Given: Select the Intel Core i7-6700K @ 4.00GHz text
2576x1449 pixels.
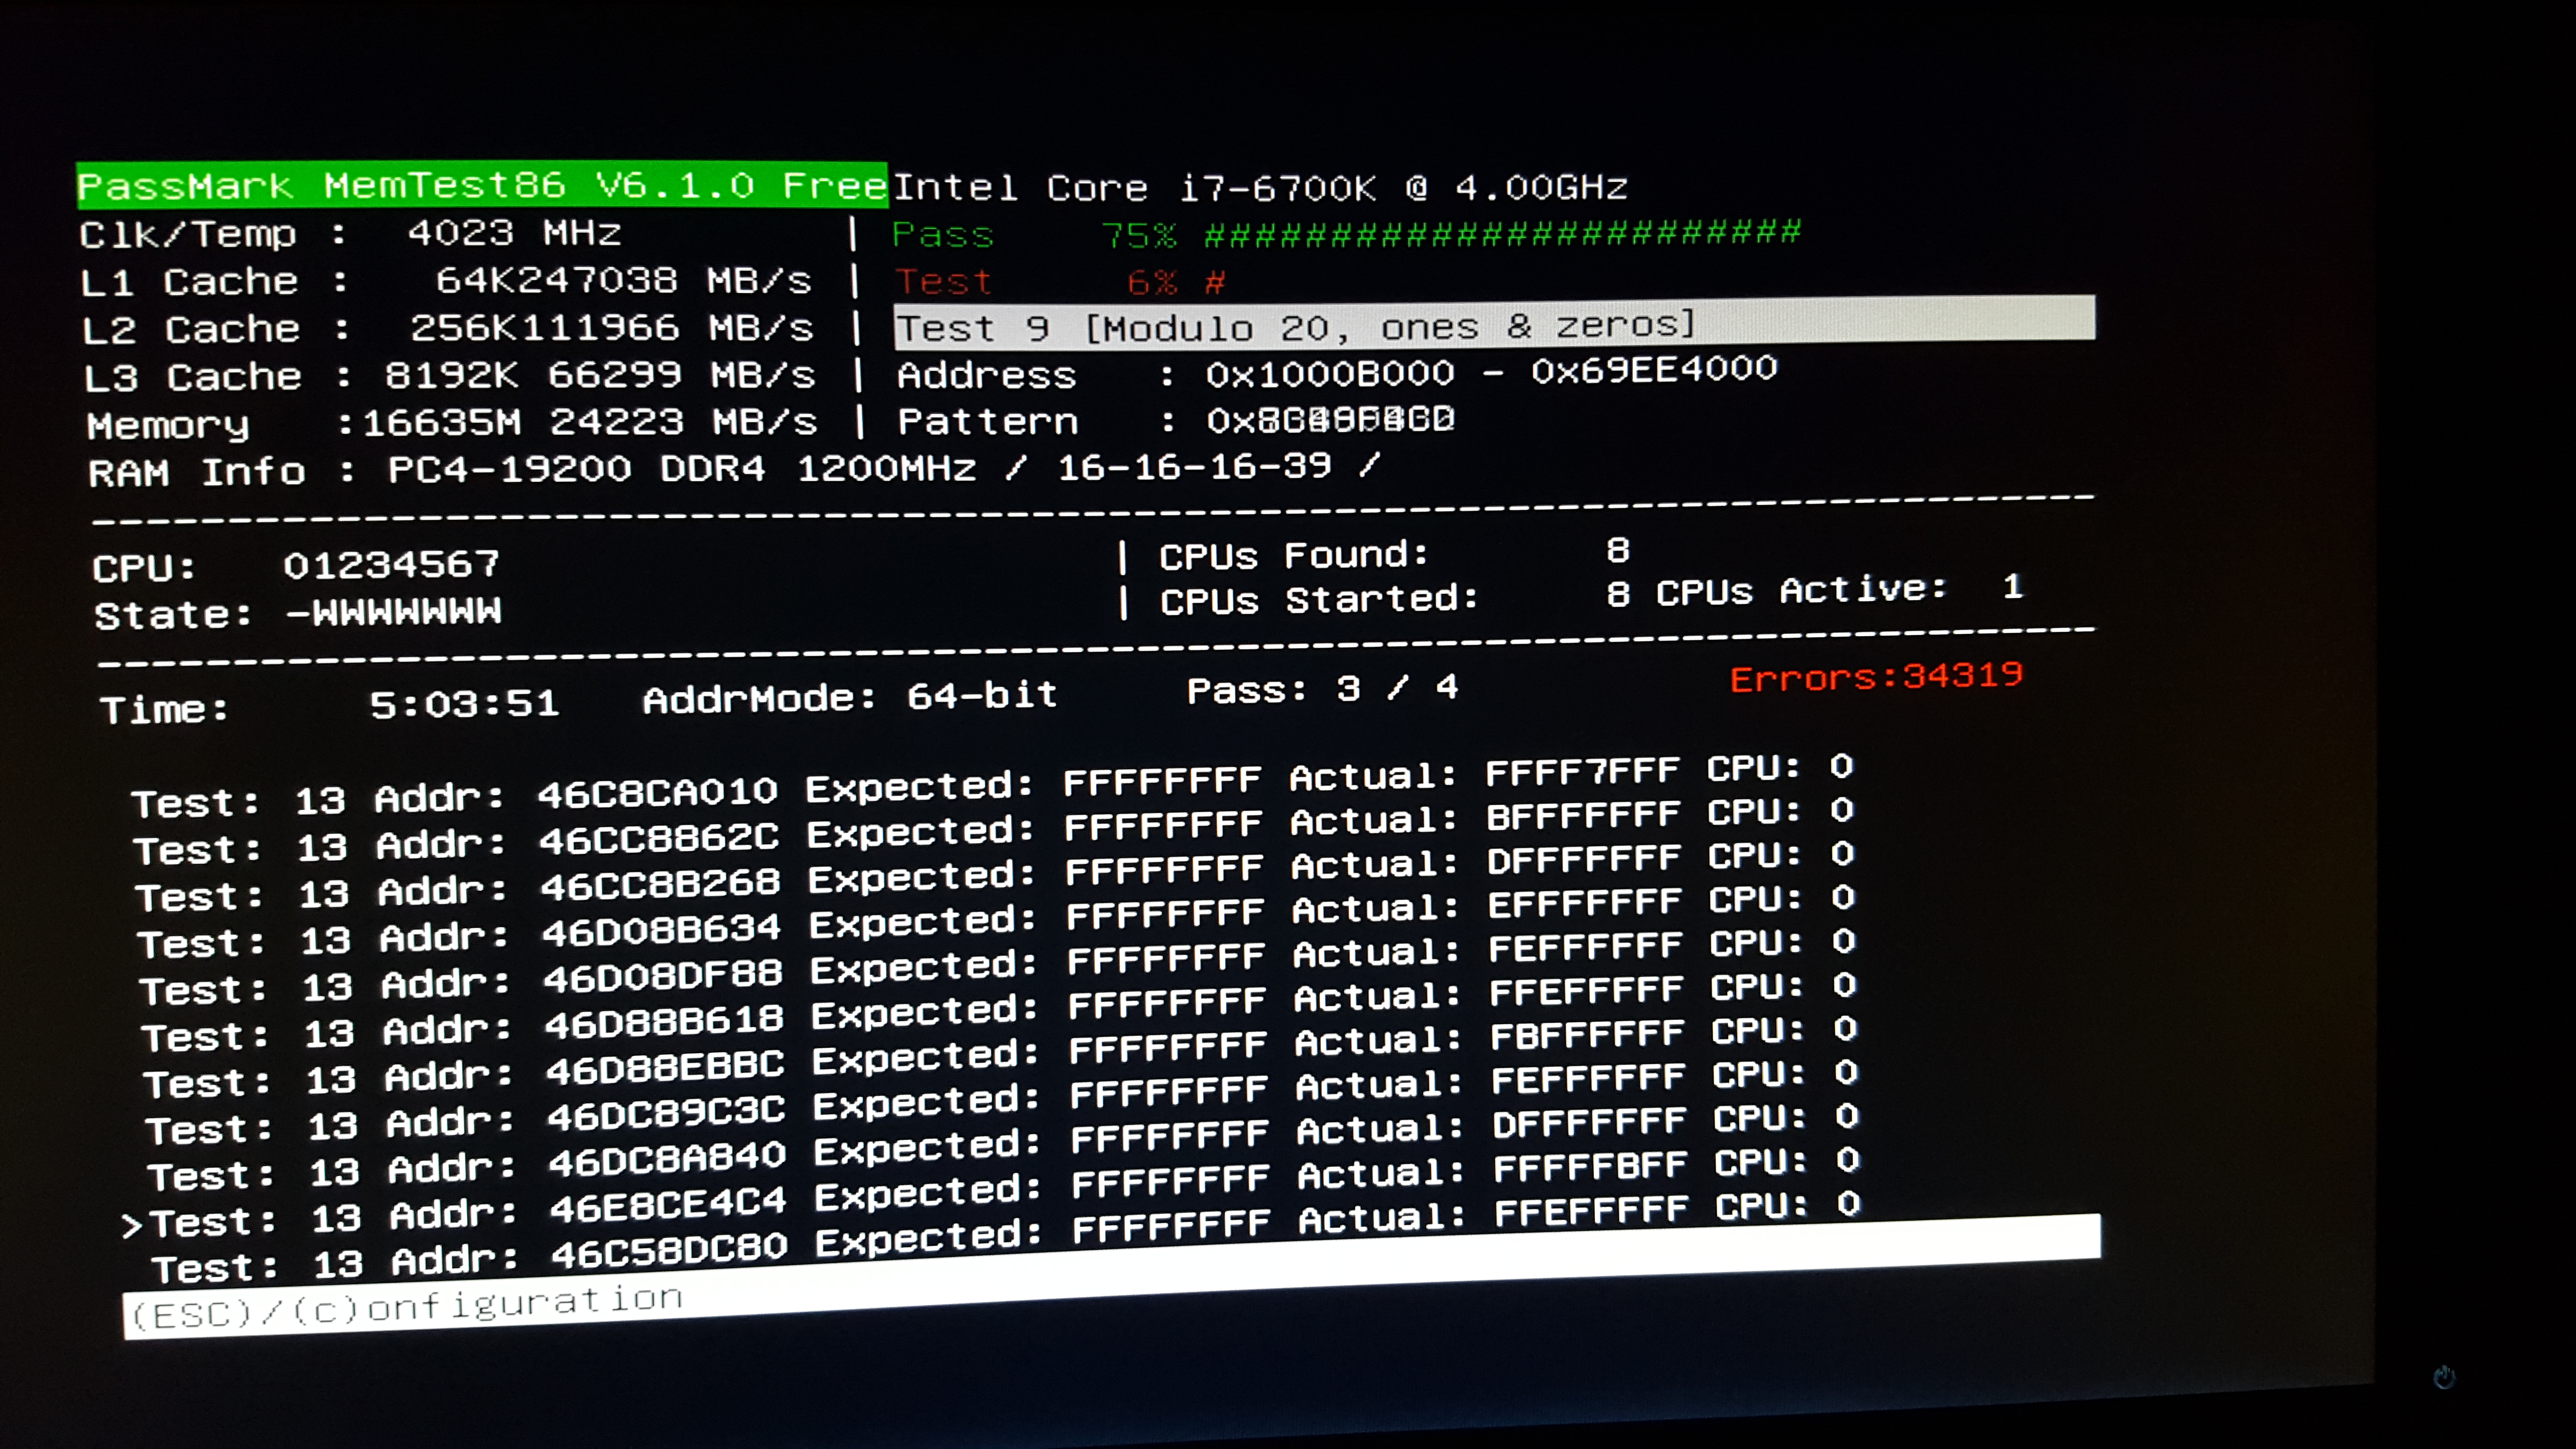Looking at the screenshot, I should (1260, 187).
